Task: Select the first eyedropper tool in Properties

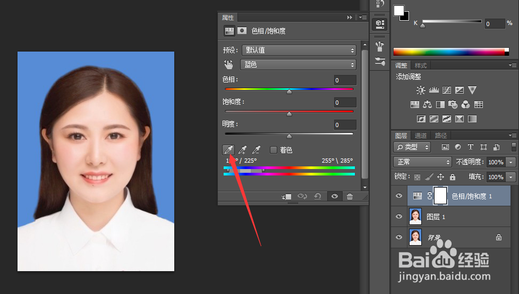Action: pyautogui.click(x=228, y=150)
